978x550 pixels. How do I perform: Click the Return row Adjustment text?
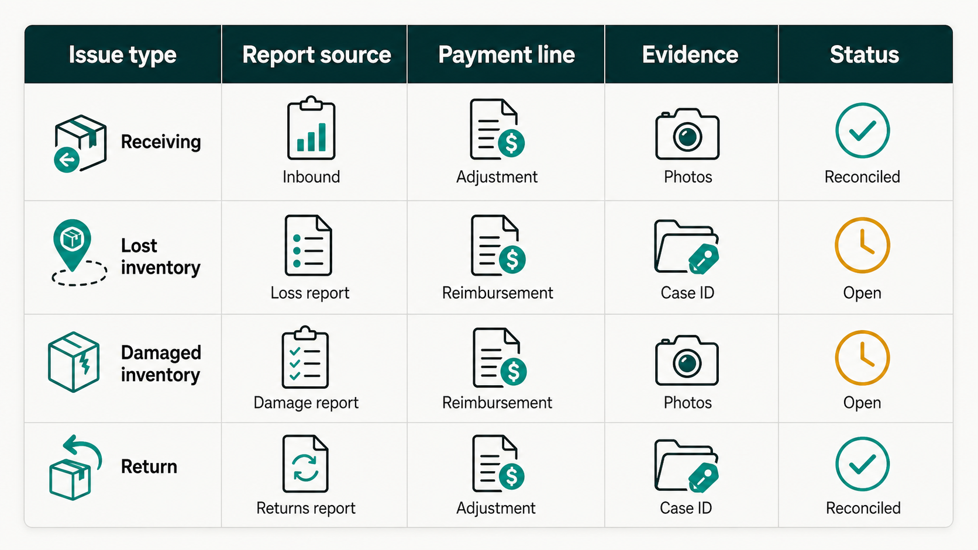pos(496,508)
